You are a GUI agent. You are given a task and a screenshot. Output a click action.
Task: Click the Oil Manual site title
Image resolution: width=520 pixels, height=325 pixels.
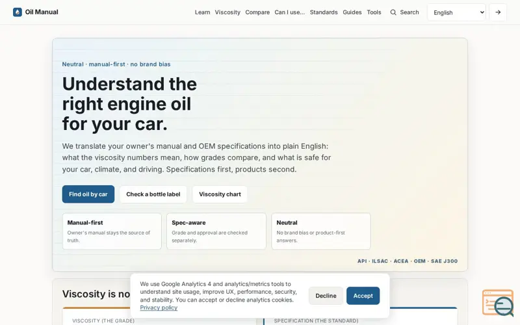click(42, 12)
